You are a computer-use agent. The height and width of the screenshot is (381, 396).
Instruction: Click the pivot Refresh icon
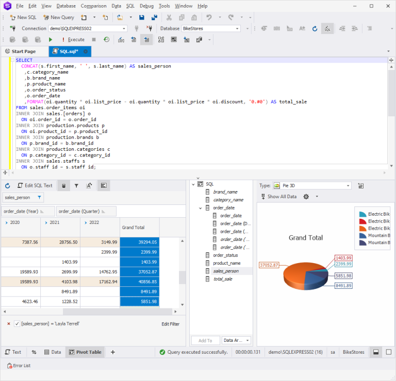coord(8,186)
